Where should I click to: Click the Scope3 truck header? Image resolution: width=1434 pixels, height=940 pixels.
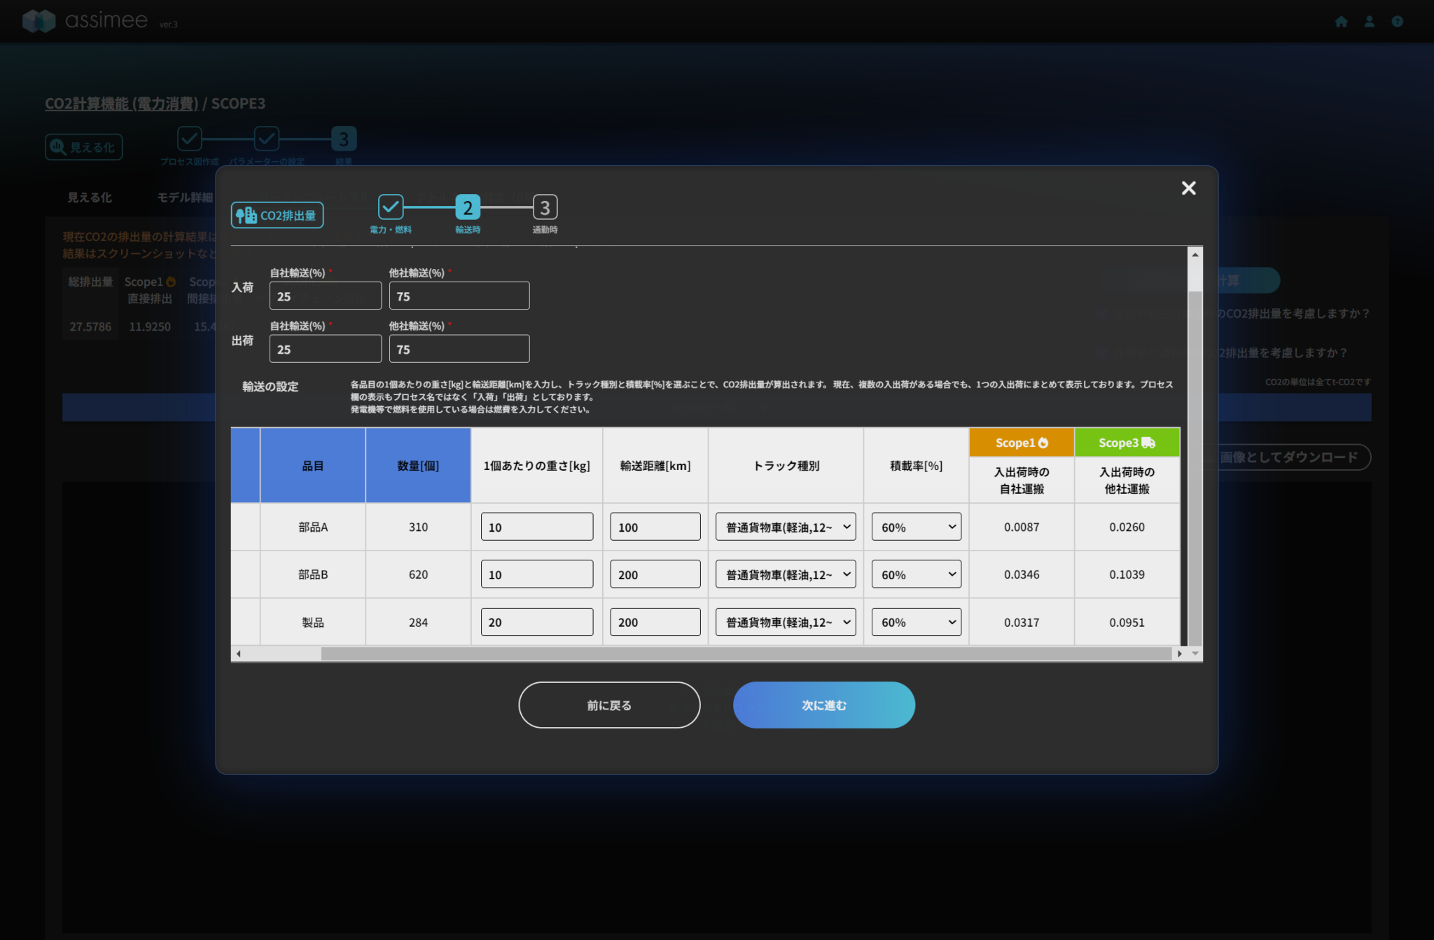point(1127,443)
